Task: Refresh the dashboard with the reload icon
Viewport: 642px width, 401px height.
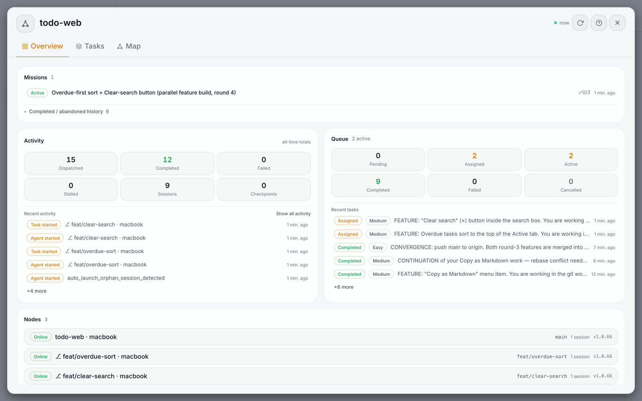Action: point(580,23)
